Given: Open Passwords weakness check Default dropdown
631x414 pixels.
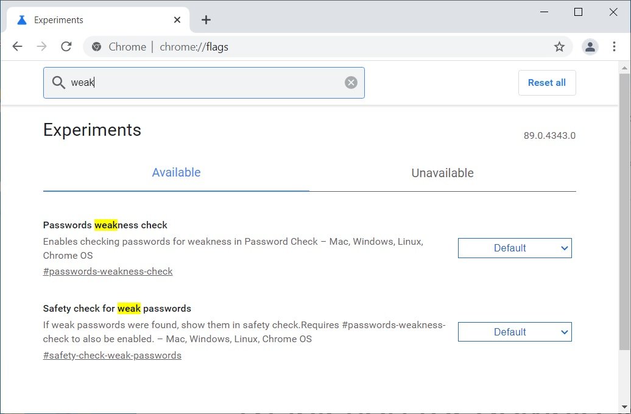Looking at the screenshot, I should [x=515, y=248].
